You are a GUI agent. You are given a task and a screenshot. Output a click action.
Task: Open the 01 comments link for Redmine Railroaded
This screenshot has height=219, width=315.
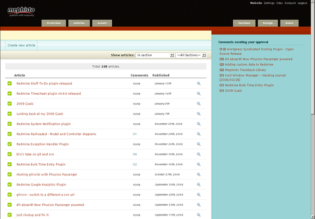[134, 134]
